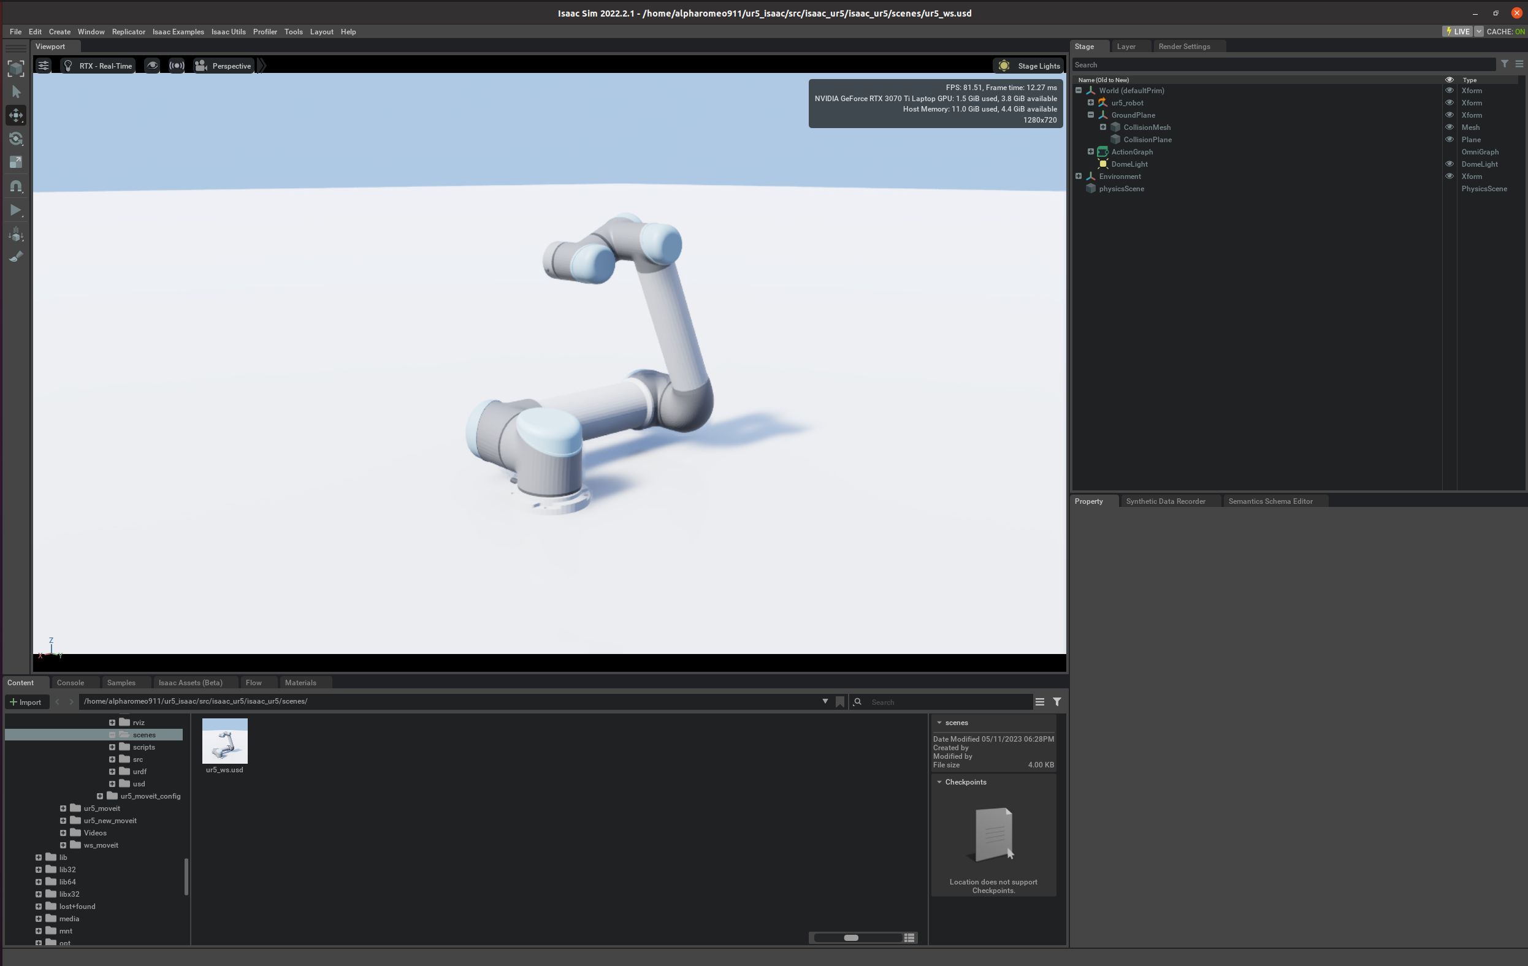Screen dimensions: 1528x966
Task: Select the Rotate tool in left toolbar
Action: pos(16,139)
